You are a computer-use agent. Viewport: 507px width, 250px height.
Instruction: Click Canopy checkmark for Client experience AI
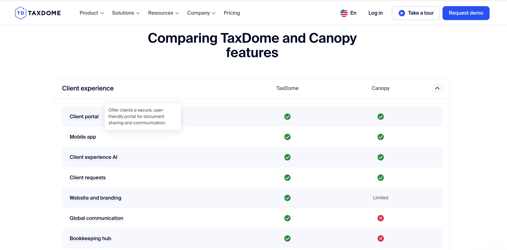coord(381,157)
